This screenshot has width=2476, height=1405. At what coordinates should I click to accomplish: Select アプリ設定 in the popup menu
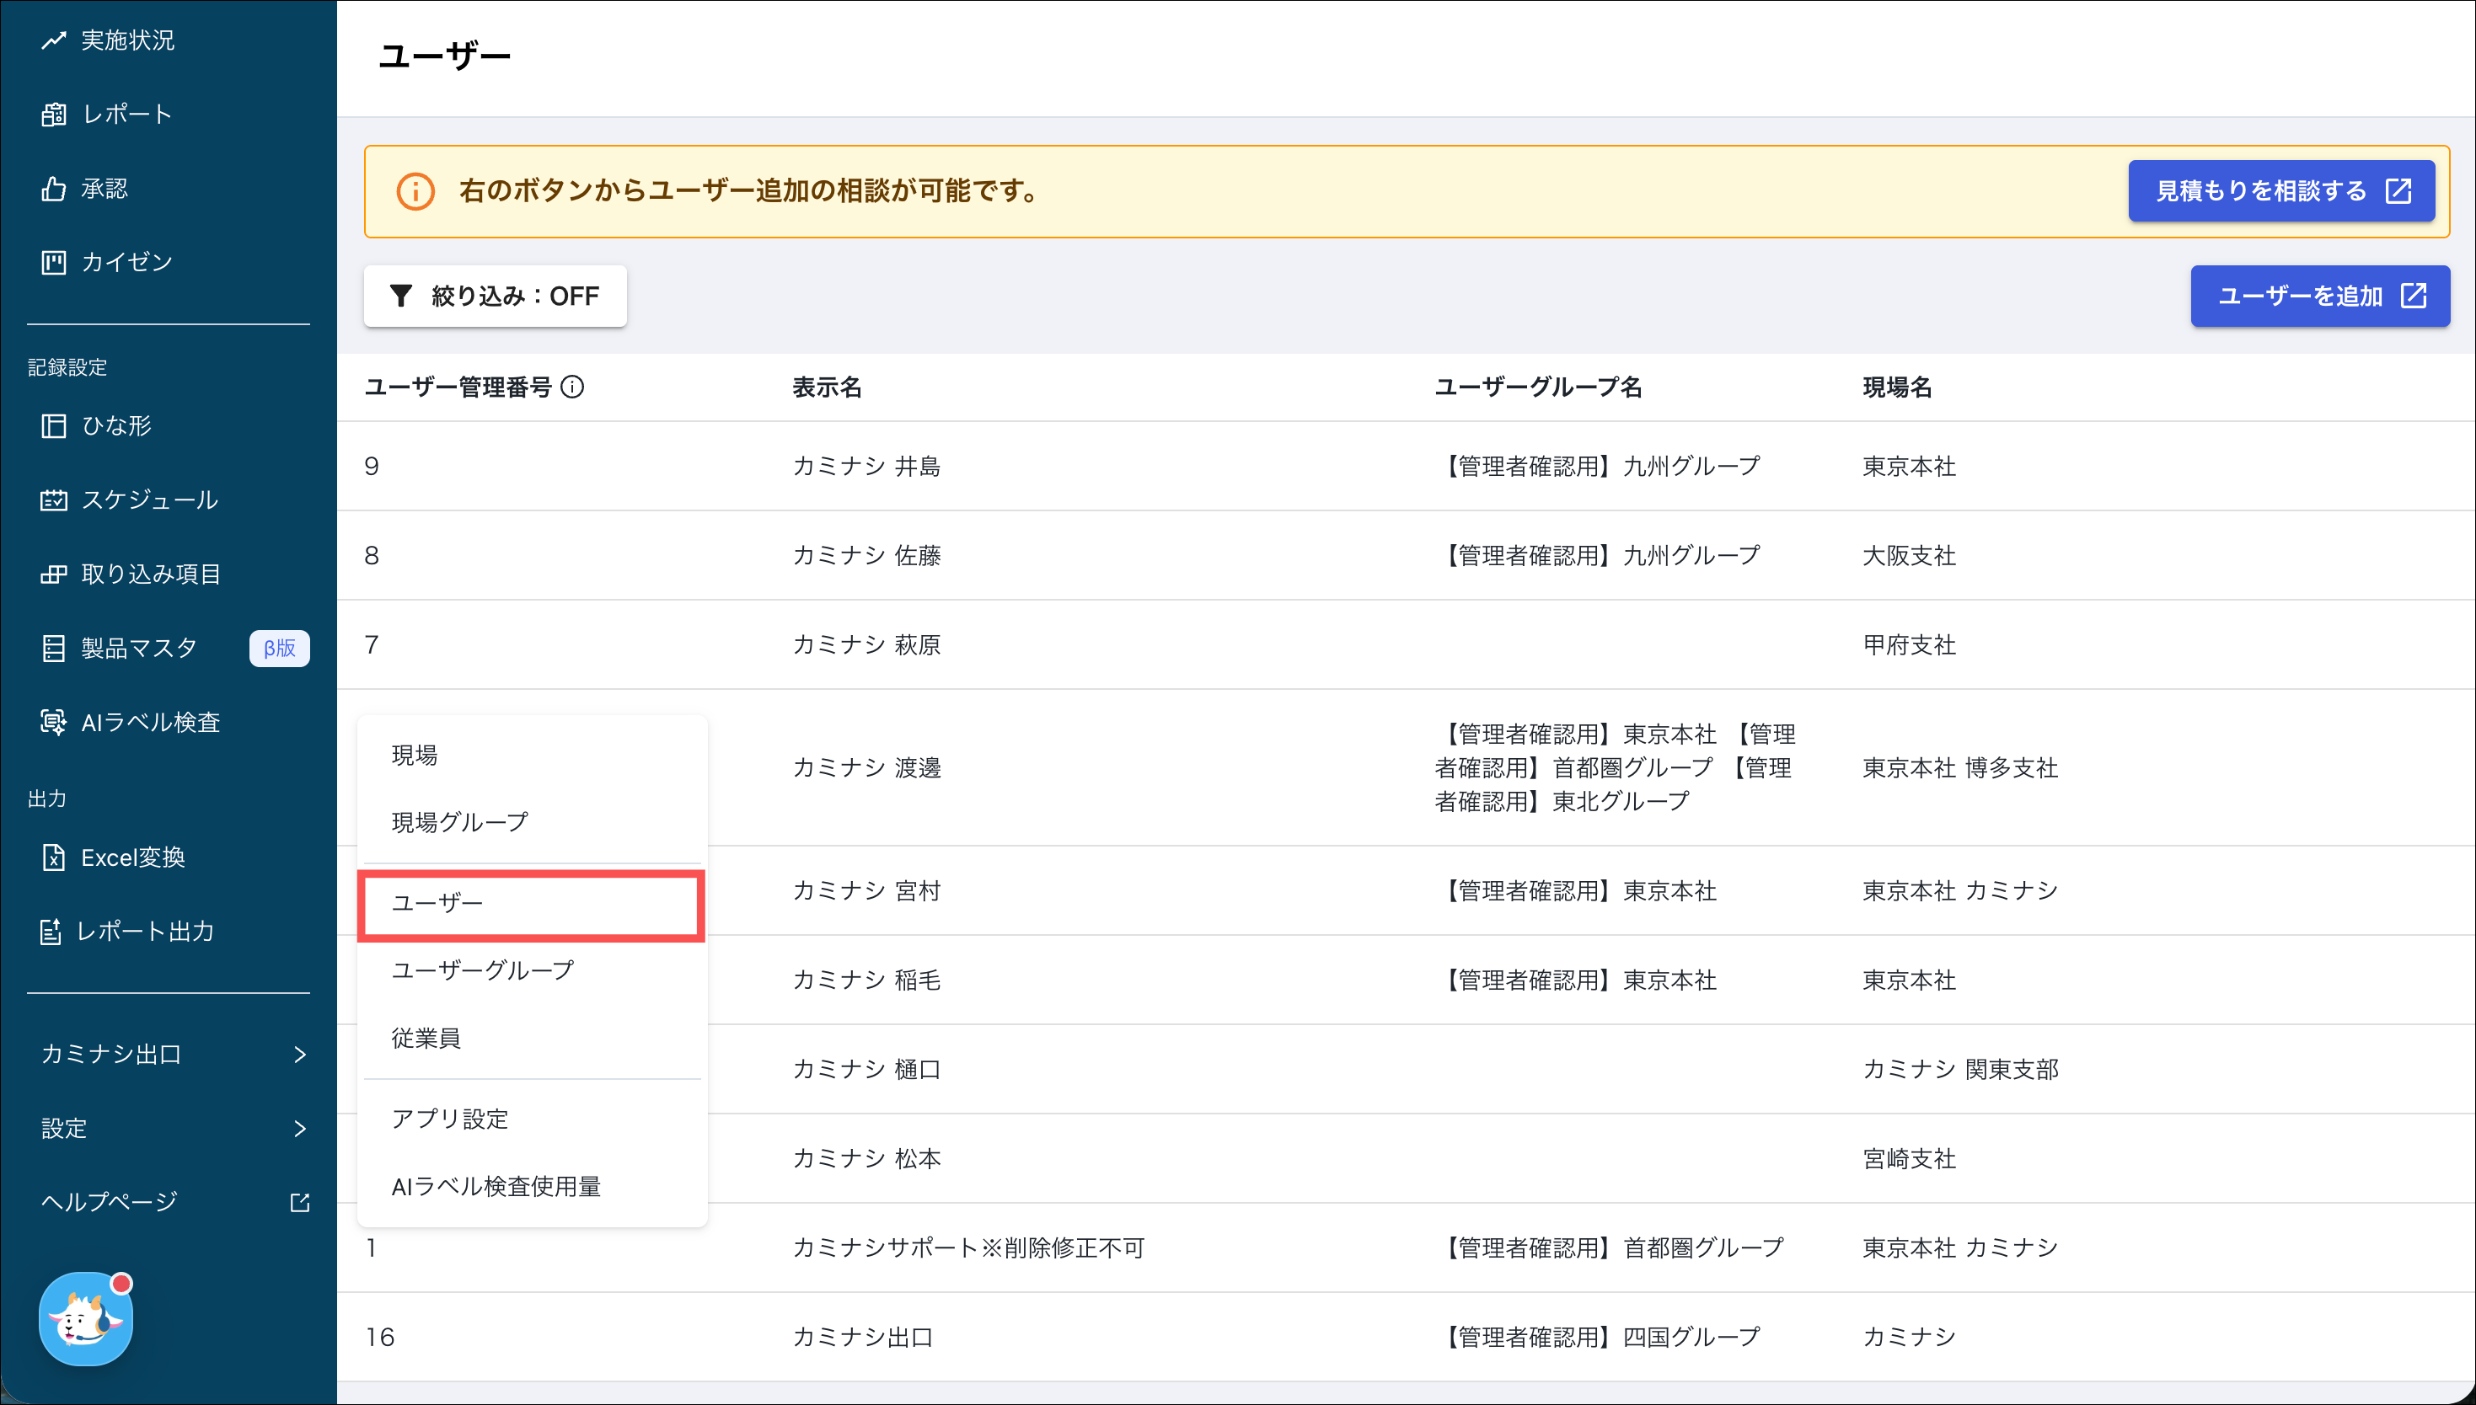pos(450,1119)
